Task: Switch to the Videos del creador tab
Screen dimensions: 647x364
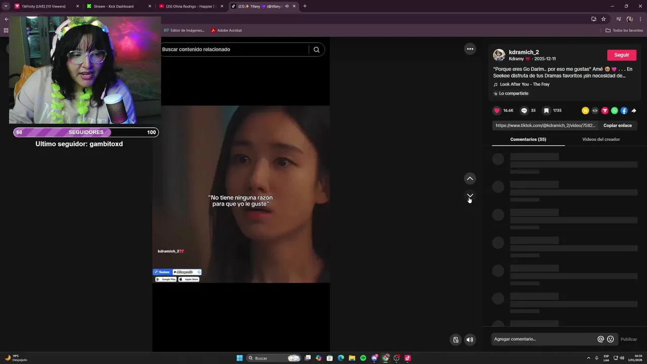Action: pos(601,140)
